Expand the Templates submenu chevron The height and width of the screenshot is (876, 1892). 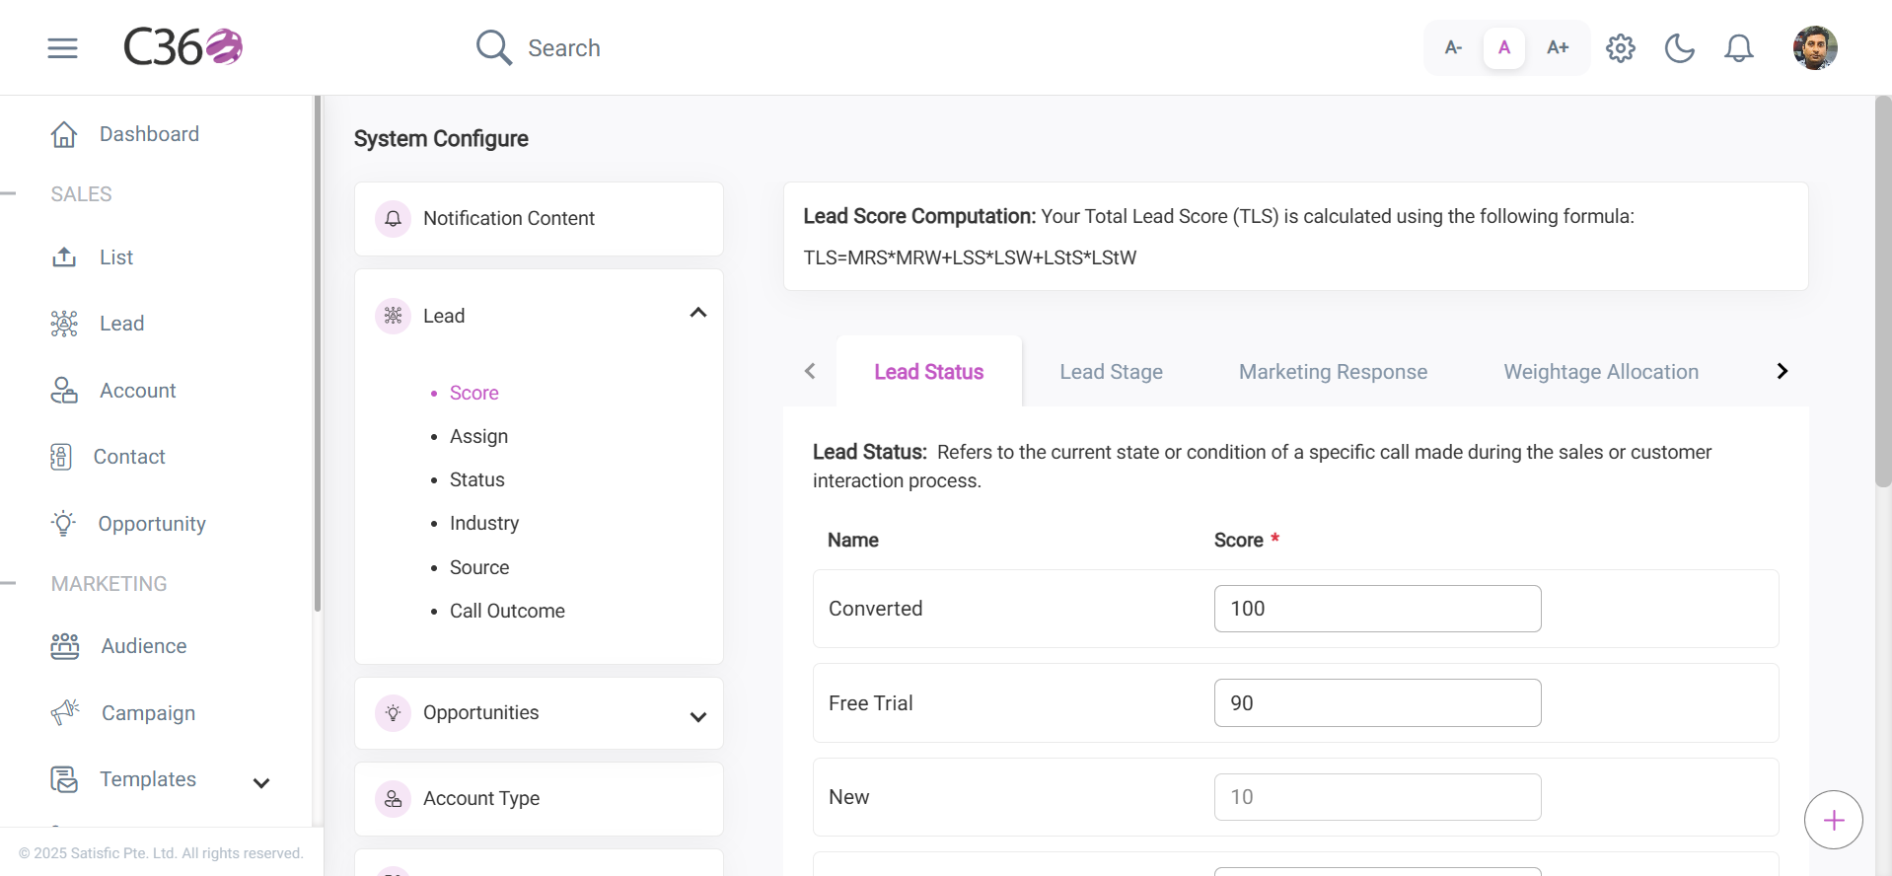pyautogui.click(x=261, y=783)
